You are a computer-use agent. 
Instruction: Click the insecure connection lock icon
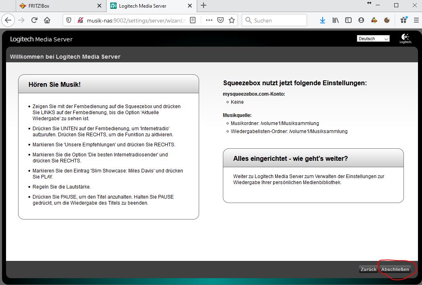click(x=80, y=20)
